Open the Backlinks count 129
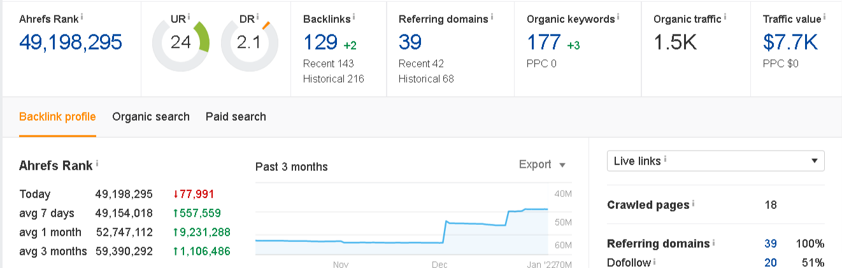The image size is (842, 268). click(x=320, y=43)
